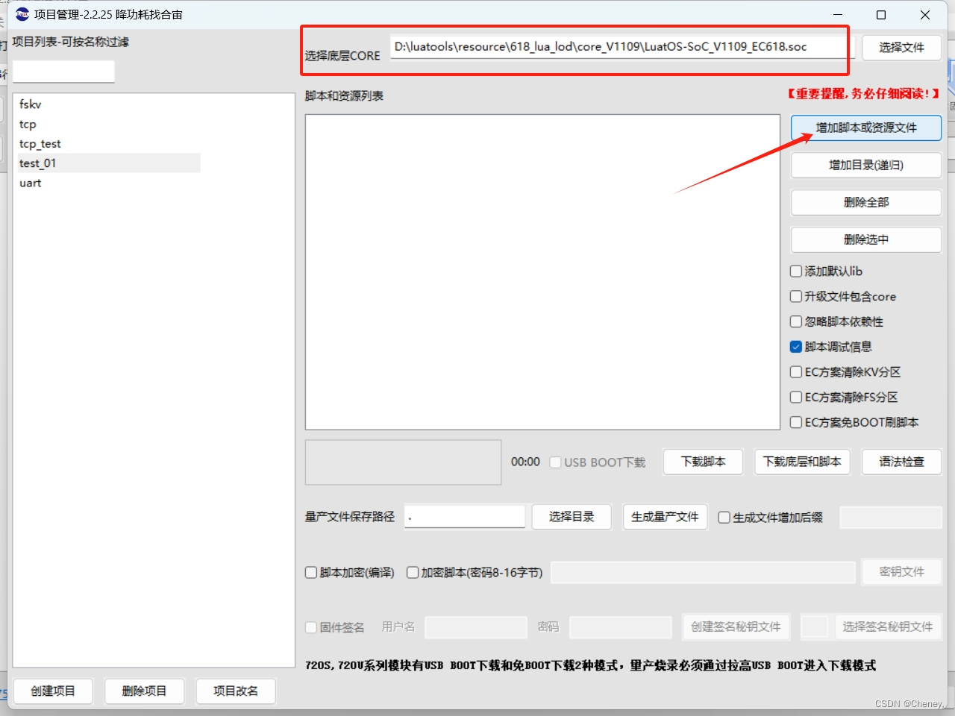Screen dimensions: 955x716
Task: Enable 脚本加密(编译) checkbox
Action: [311, 573]
